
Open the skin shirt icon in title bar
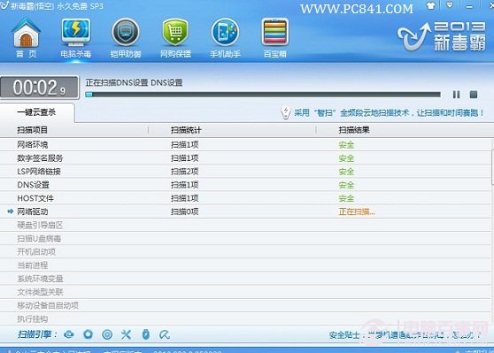coord(430,5)
